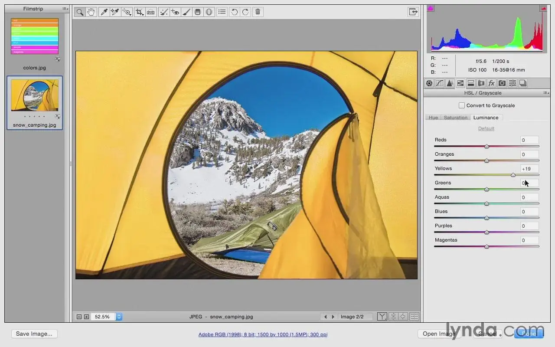
Task: Select the Straighten tool
Action: tap(151, 12)
